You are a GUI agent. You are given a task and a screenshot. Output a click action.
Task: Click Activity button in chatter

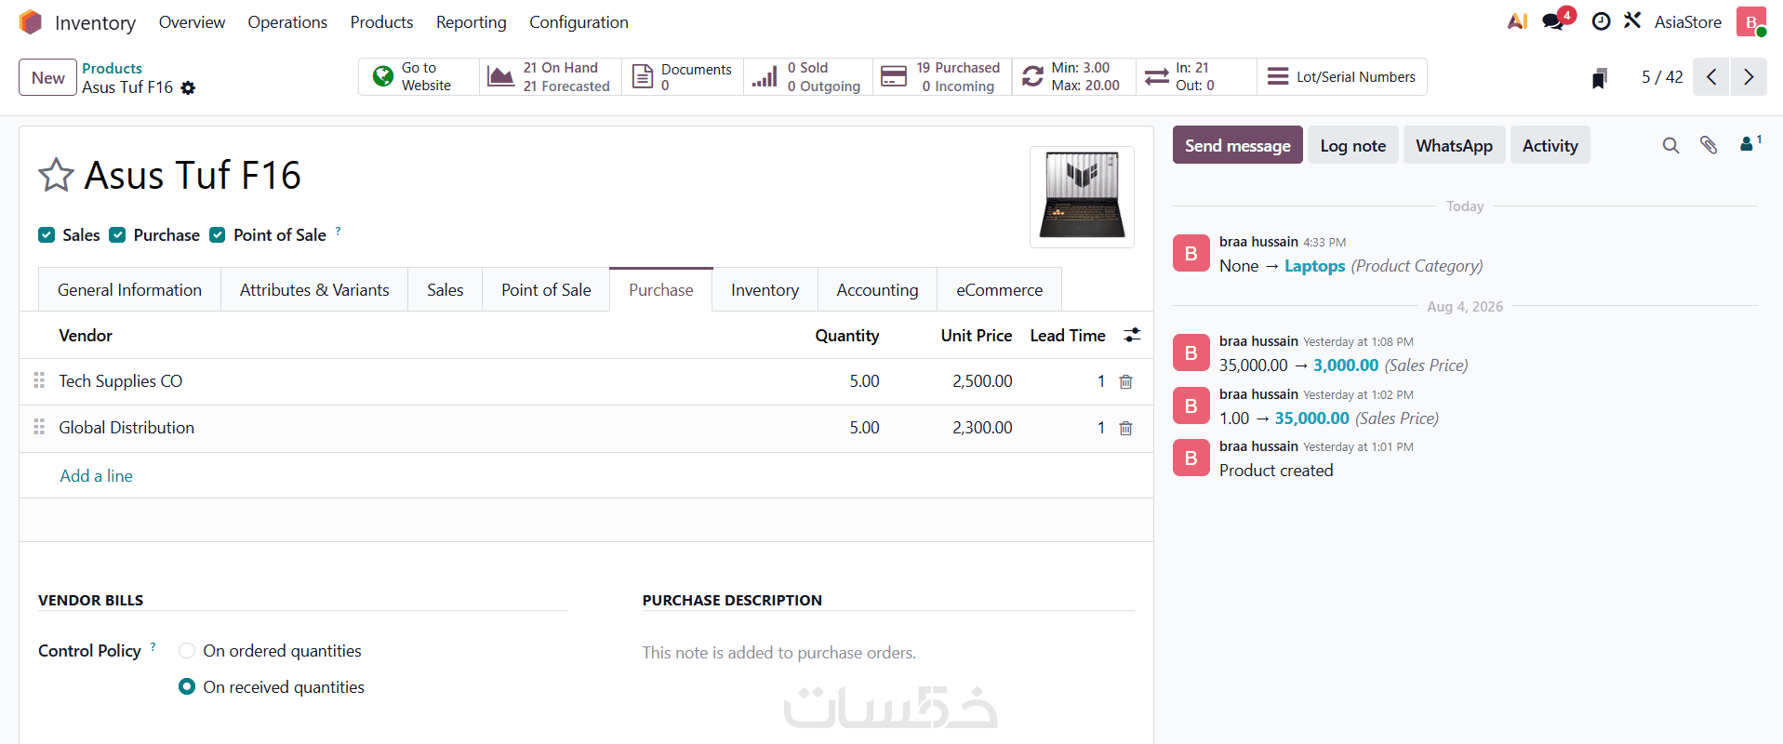pyautogui.click(x=1550, y=145)
